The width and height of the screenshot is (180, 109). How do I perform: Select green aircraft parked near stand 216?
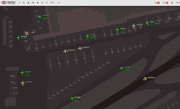click(87, 36)
